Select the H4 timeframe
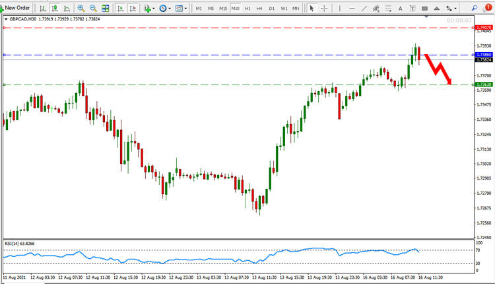Image resolution: width=495 pixels, height=284 pixels. (259, 9)
